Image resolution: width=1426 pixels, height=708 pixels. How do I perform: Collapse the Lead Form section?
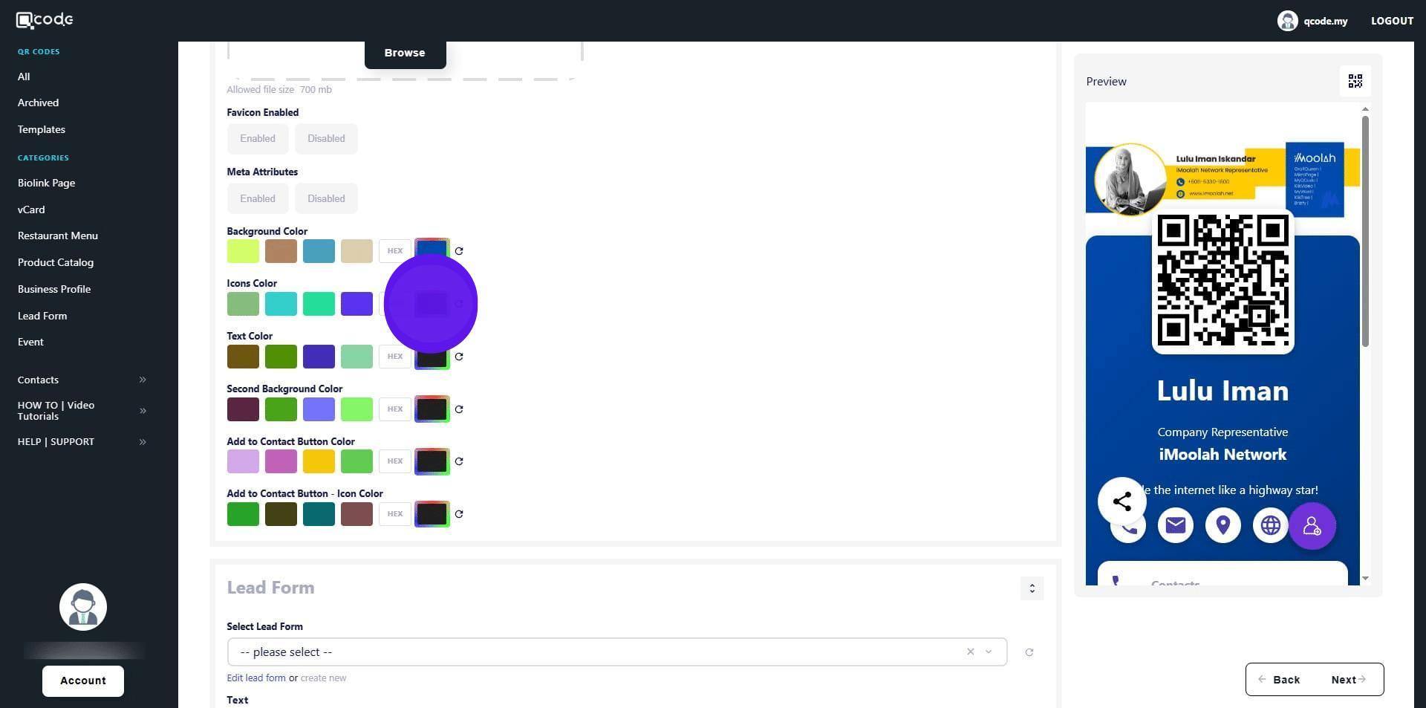coord(1032,588)
